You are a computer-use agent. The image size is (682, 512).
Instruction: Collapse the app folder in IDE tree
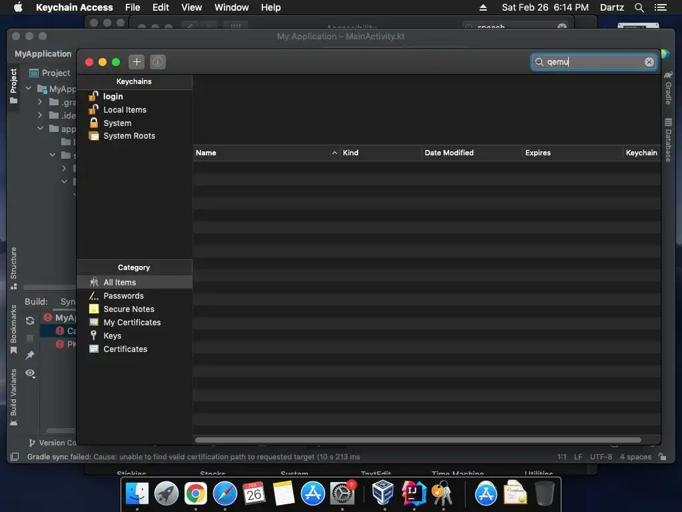[40, 129]
